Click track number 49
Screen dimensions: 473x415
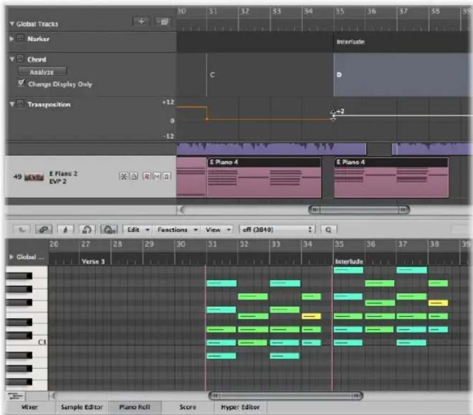coord(17,177)
